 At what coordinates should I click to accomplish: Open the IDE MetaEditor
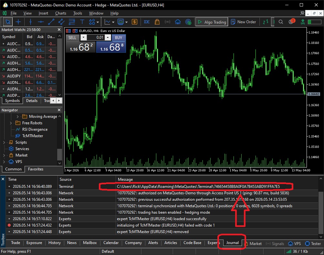coord(147,22)
